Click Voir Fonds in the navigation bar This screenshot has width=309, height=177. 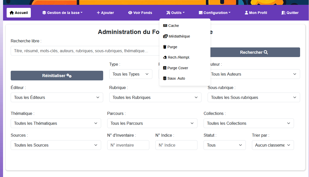click(x=140, y=12)
